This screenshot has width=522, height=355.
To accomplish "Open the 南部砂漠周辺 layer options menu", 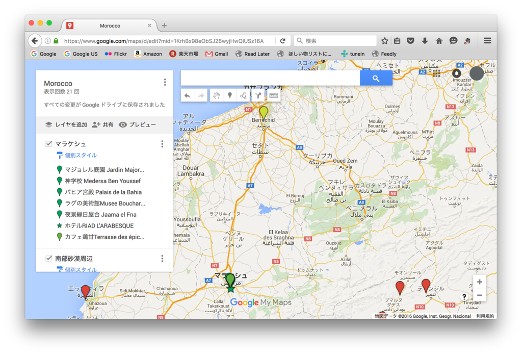I will click(162, 259).
